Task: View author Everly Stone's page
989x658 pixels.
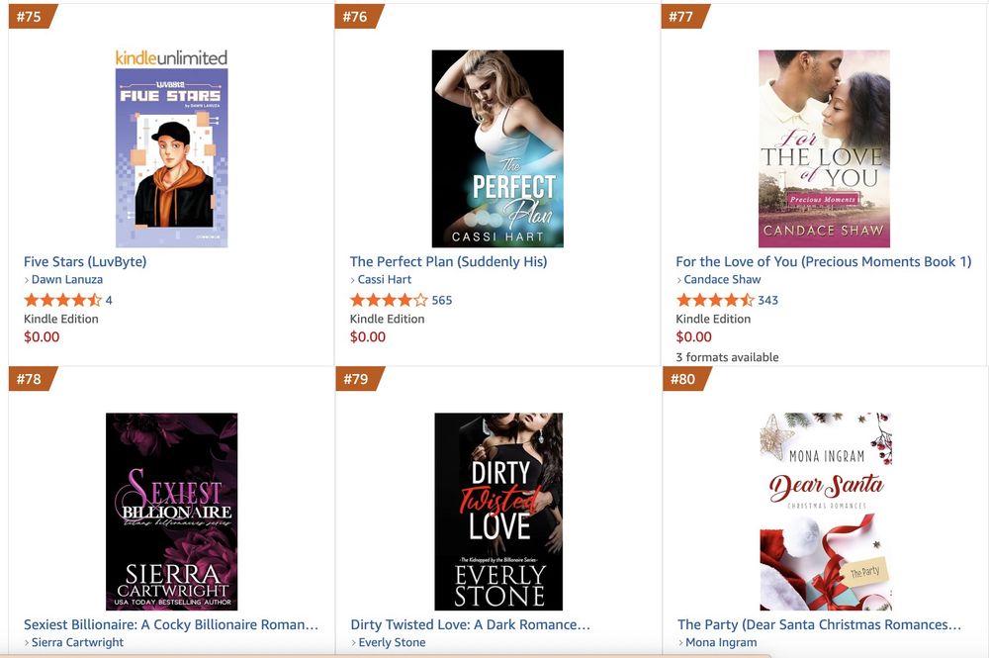Action: coord(392,642)
